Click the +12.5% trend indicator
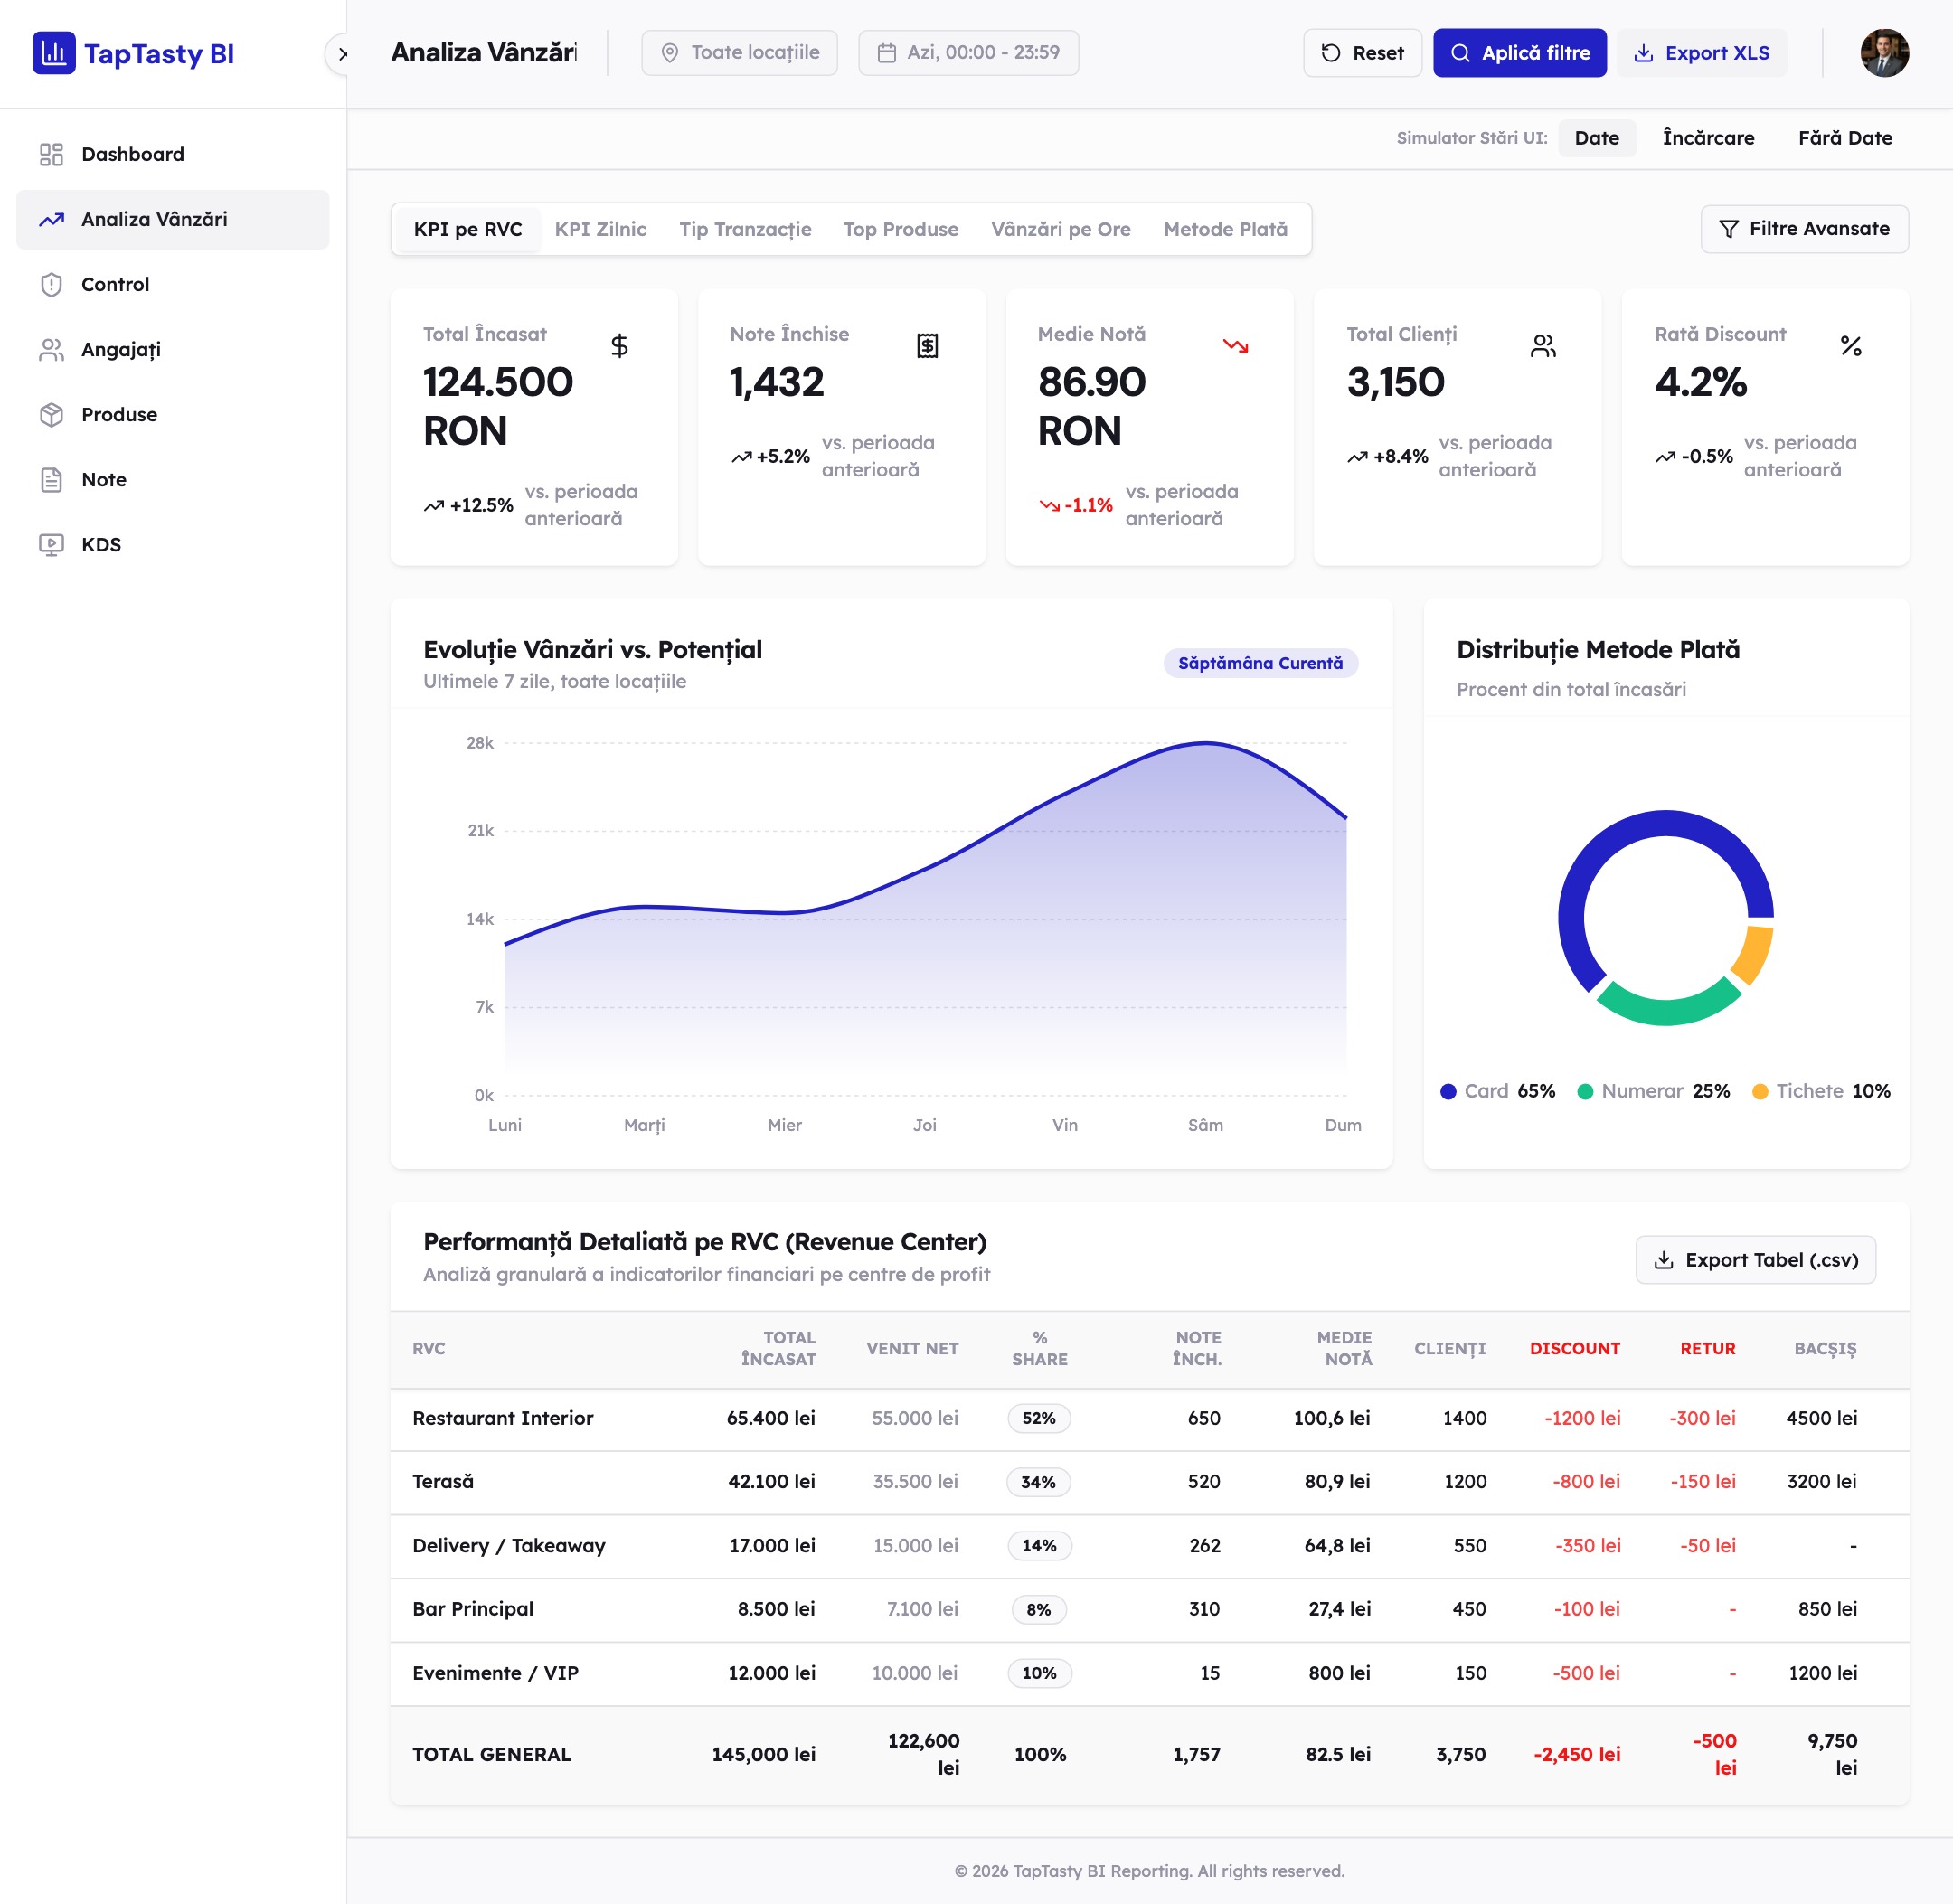 coord(469,505)
